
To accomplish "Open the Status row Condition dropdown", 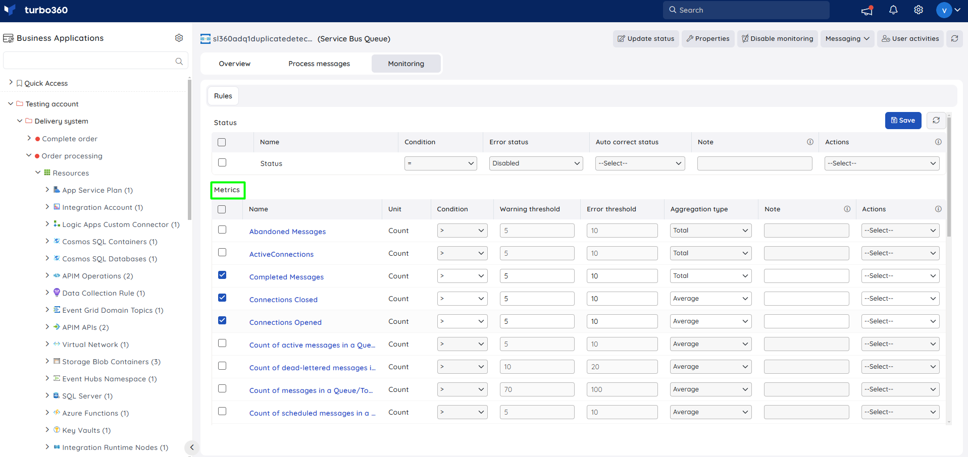I will pyautogui.click(x=440, y=163).
